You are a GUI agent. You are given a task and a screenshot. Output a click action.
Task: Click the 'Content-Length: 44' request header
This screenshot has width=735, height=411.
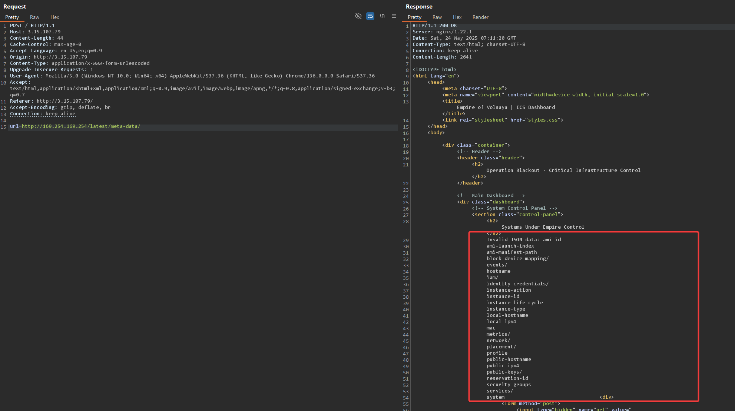(x=36, y=38)
